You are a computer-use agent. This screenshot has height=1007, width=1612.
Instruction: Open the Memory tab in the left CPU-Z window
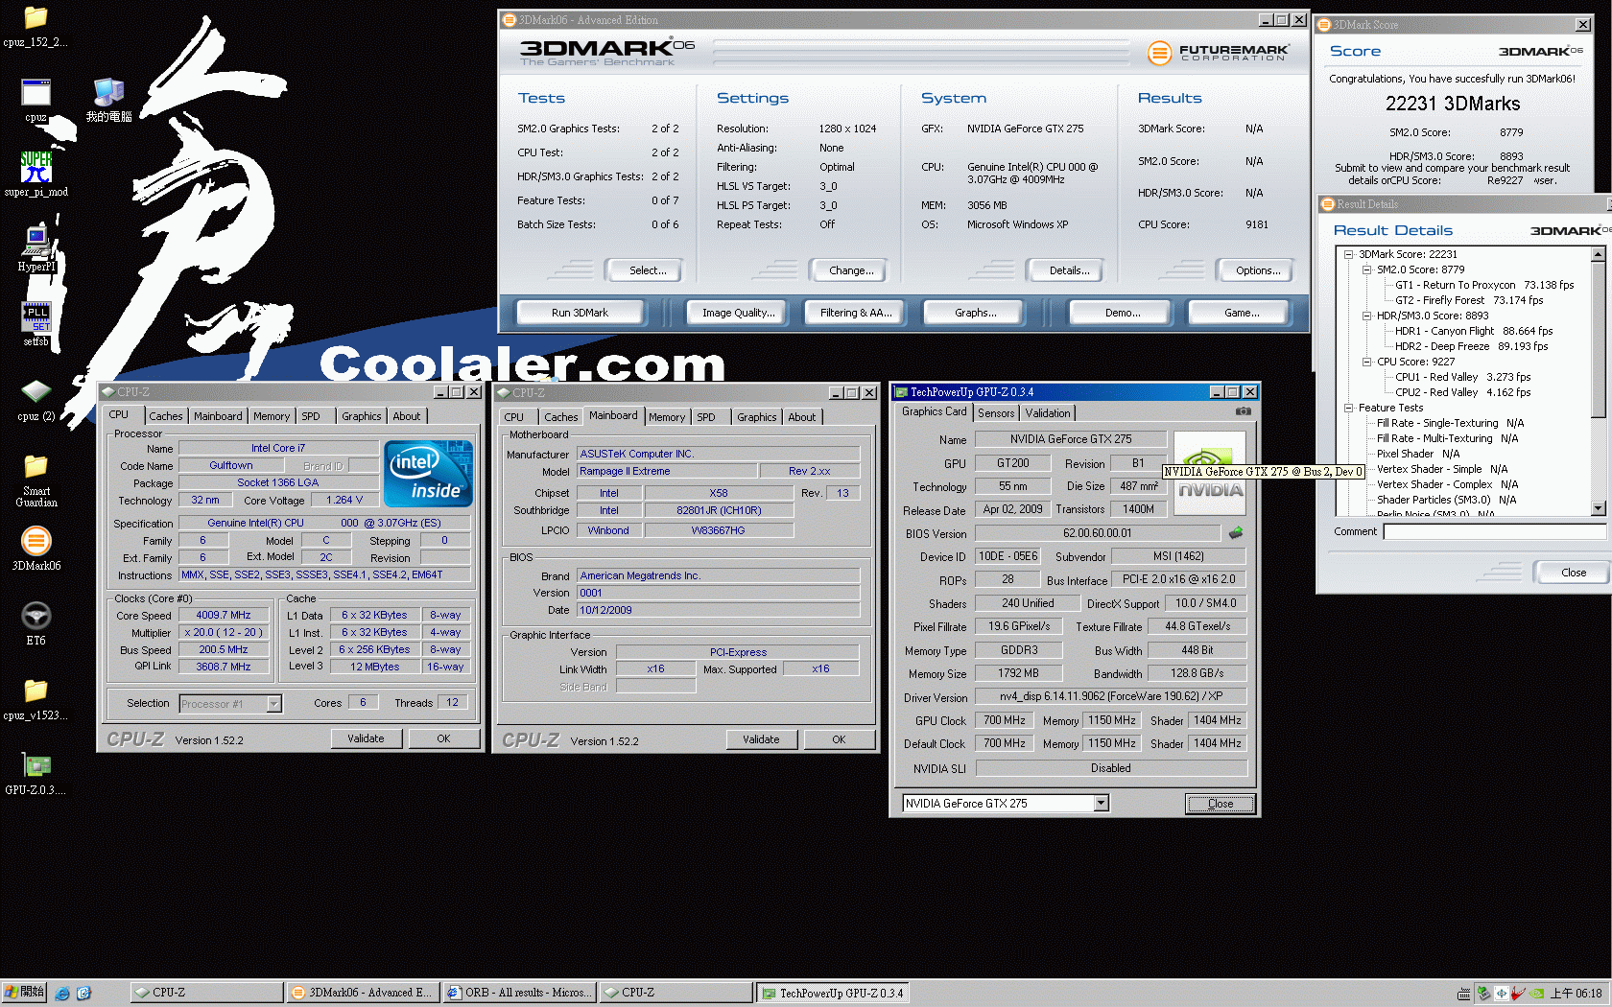[271, 416]
